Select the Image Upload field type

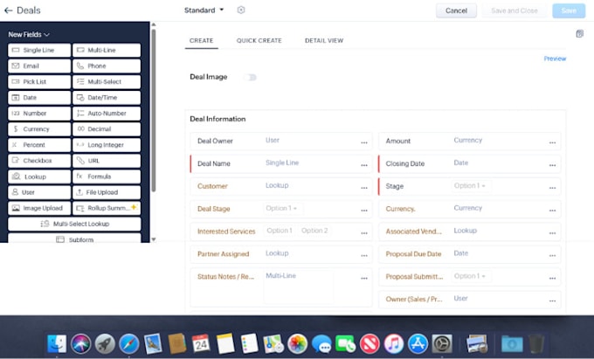[x=39, y=208]
